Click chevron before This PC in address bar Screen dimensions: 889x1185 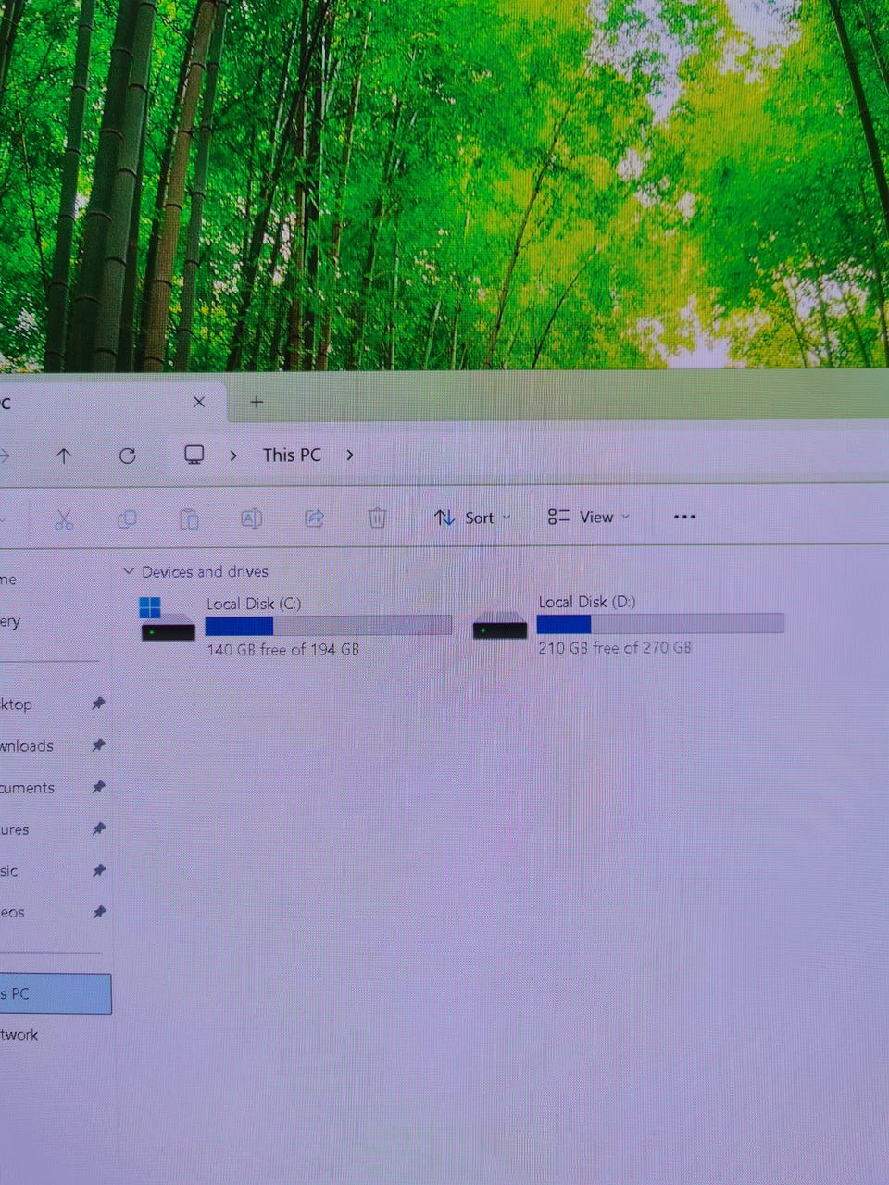233,455
